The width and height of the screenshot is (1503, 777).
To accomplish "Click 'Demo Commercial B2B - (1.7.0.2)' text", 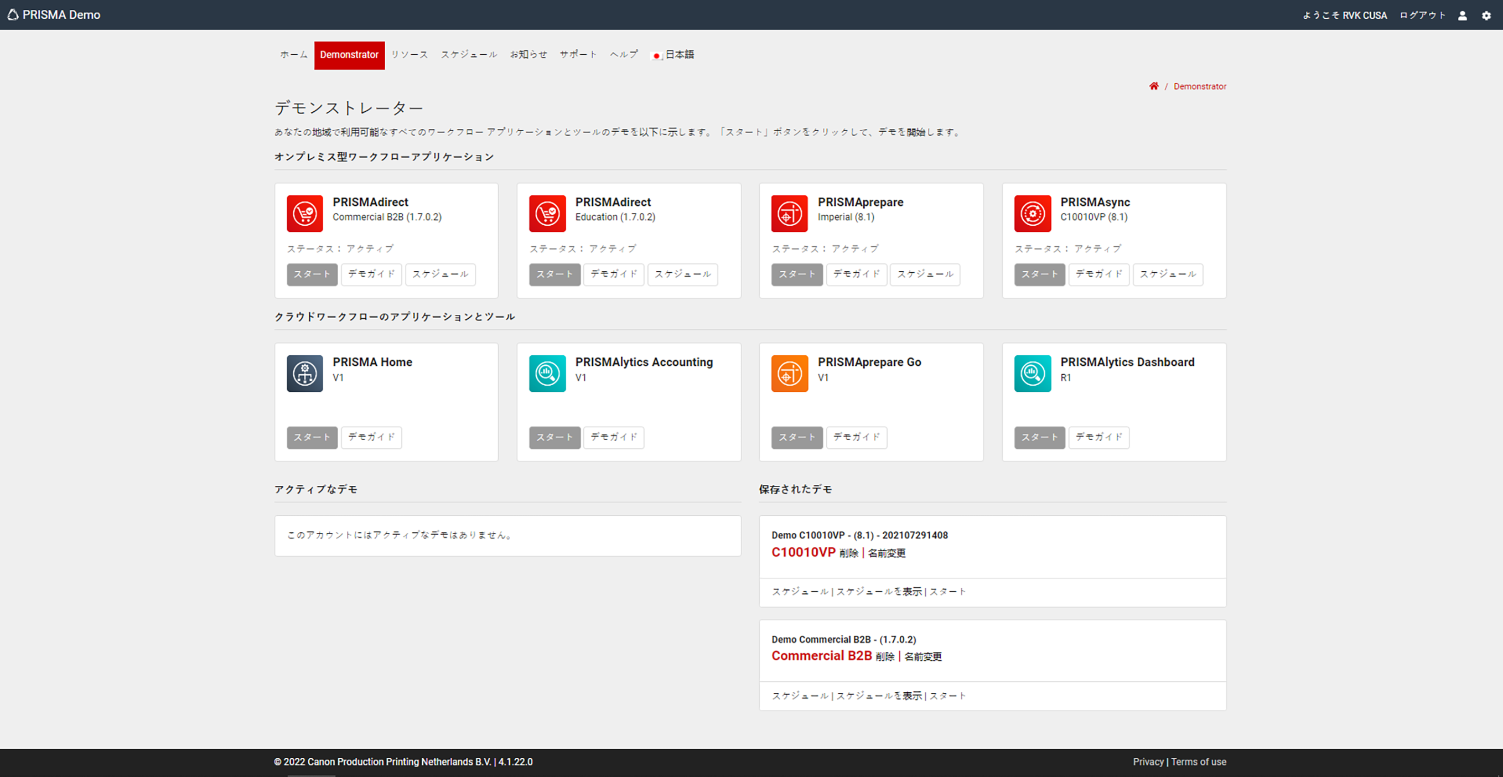I will pos(844,640).
